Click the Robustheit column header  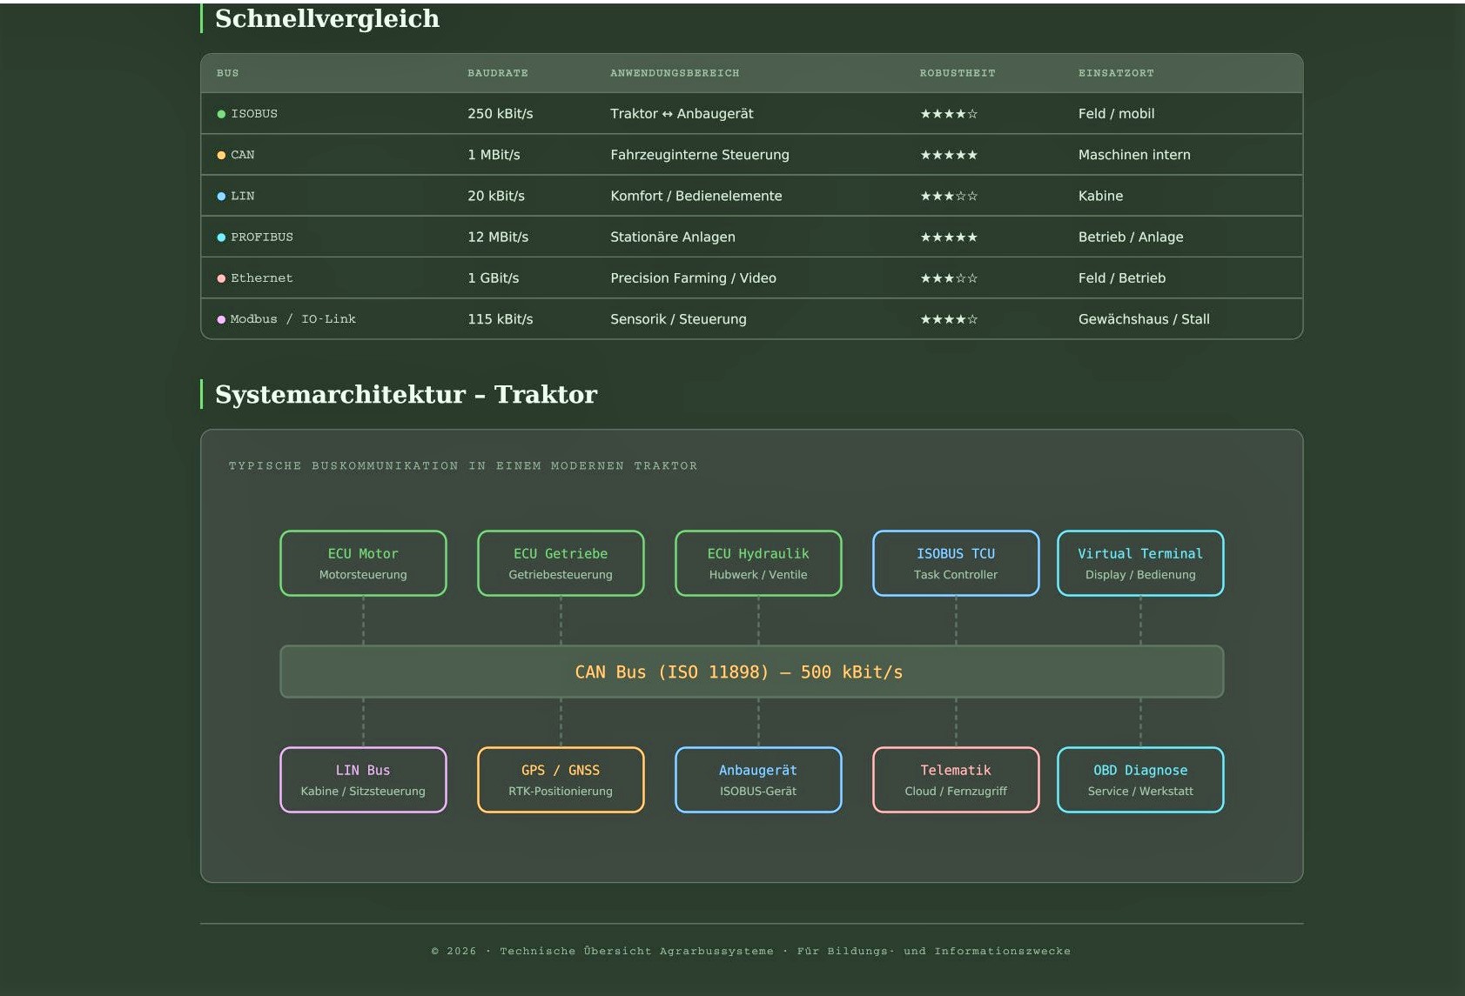(958, 73)
